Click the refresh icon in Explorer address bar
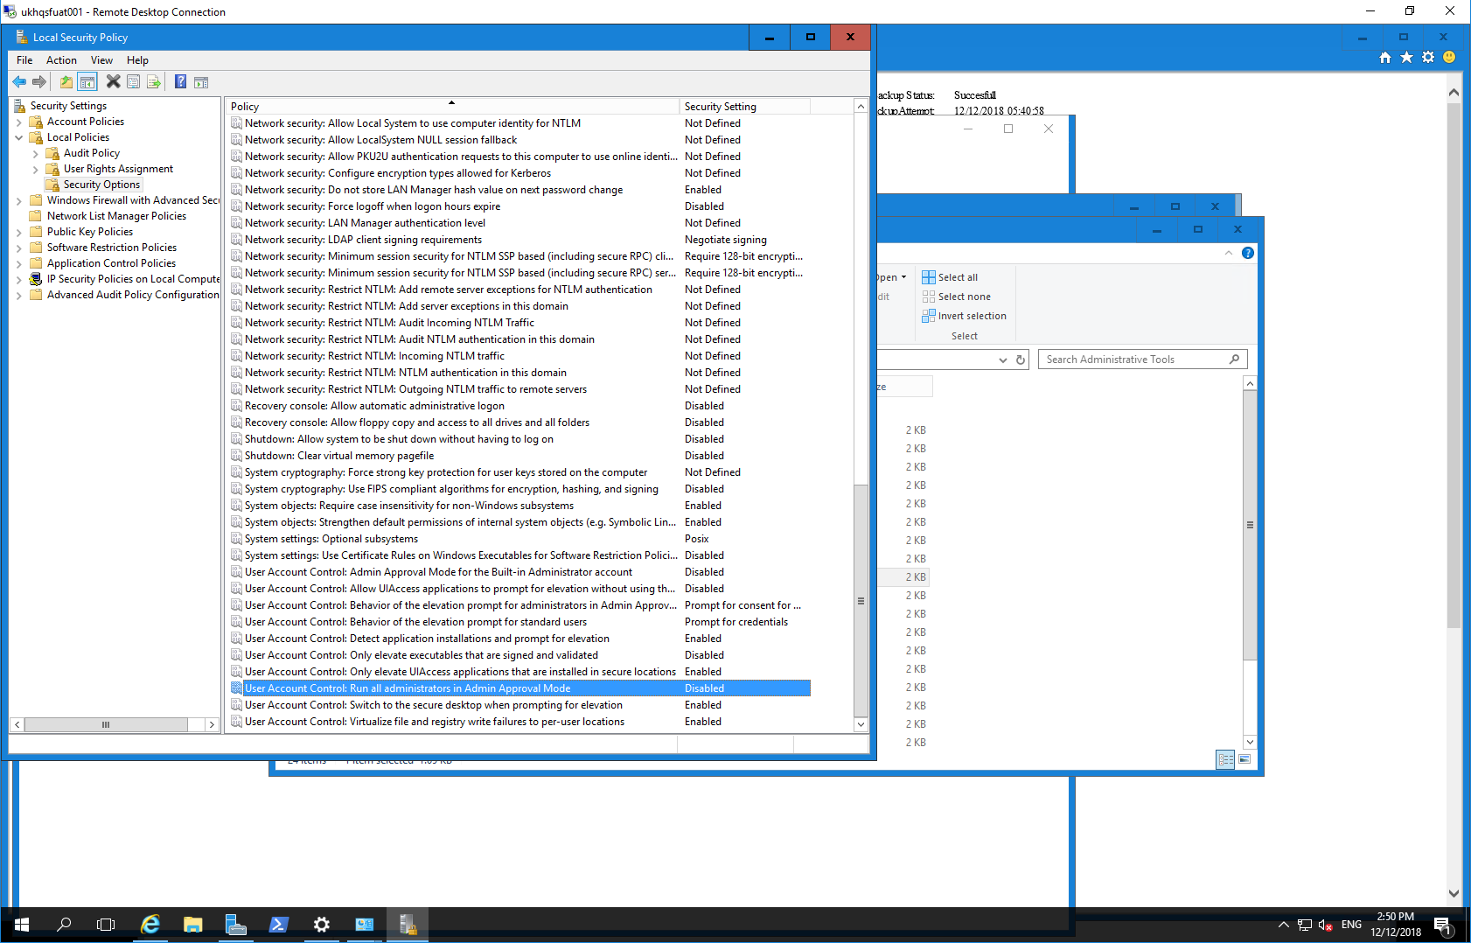The image size is (1471, 943). point(1021,360)
